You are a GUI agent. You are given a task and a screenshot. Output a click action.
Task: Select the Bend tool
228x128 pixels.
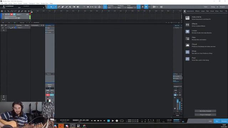tap(74, 7)
